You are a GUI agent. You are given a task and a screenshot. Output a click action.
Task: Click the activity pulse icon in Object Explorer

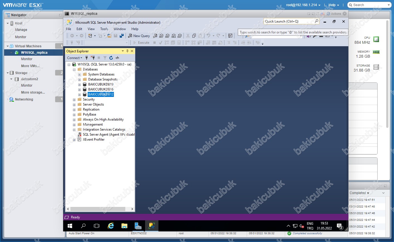(x=117, y=58)
